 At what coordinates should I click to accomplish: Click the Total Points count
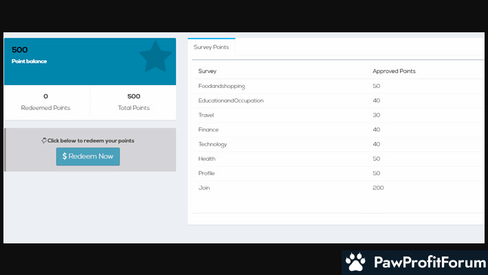(x=133, y=96)
